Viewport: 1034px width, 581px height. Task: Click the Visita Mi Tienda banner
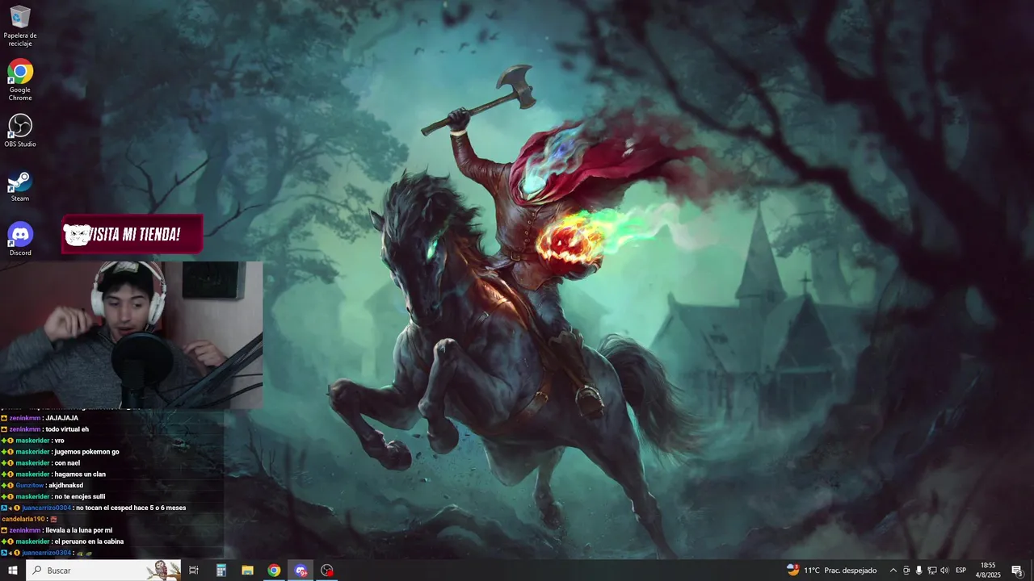pos(132,235)
